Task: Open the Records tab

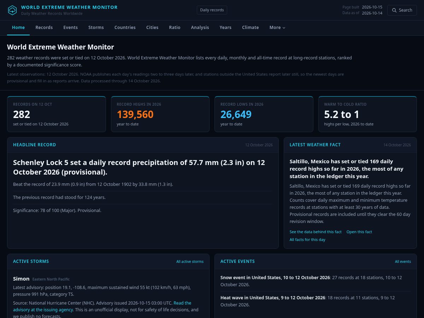Action: [44, 28]
